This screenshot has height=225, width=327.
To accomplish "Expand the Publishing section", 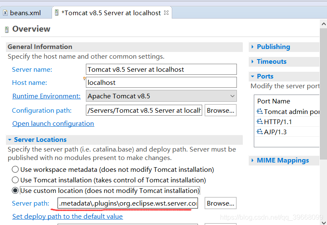I will (253, 47).
